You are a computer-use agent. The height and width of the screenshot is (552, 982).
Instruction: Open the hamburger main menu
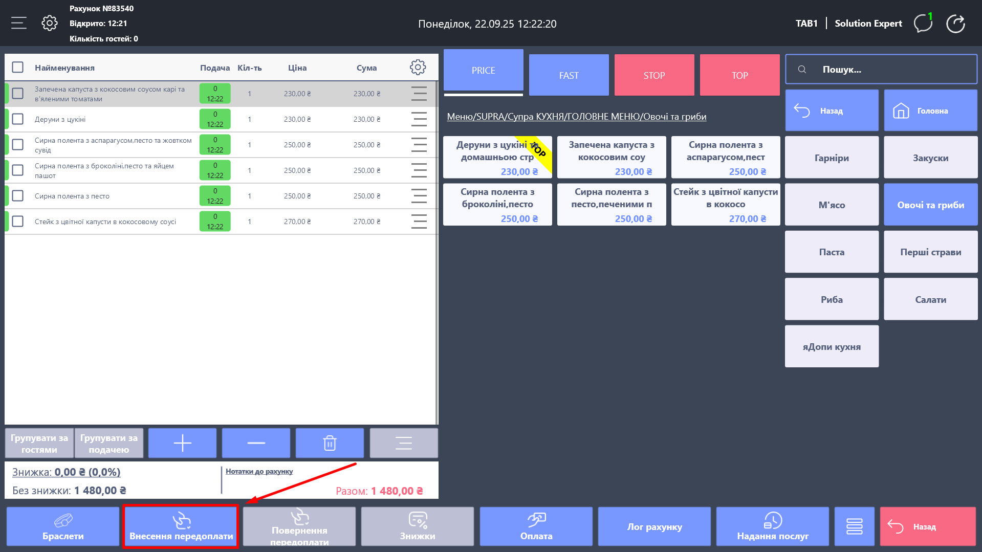pos(19,23)
